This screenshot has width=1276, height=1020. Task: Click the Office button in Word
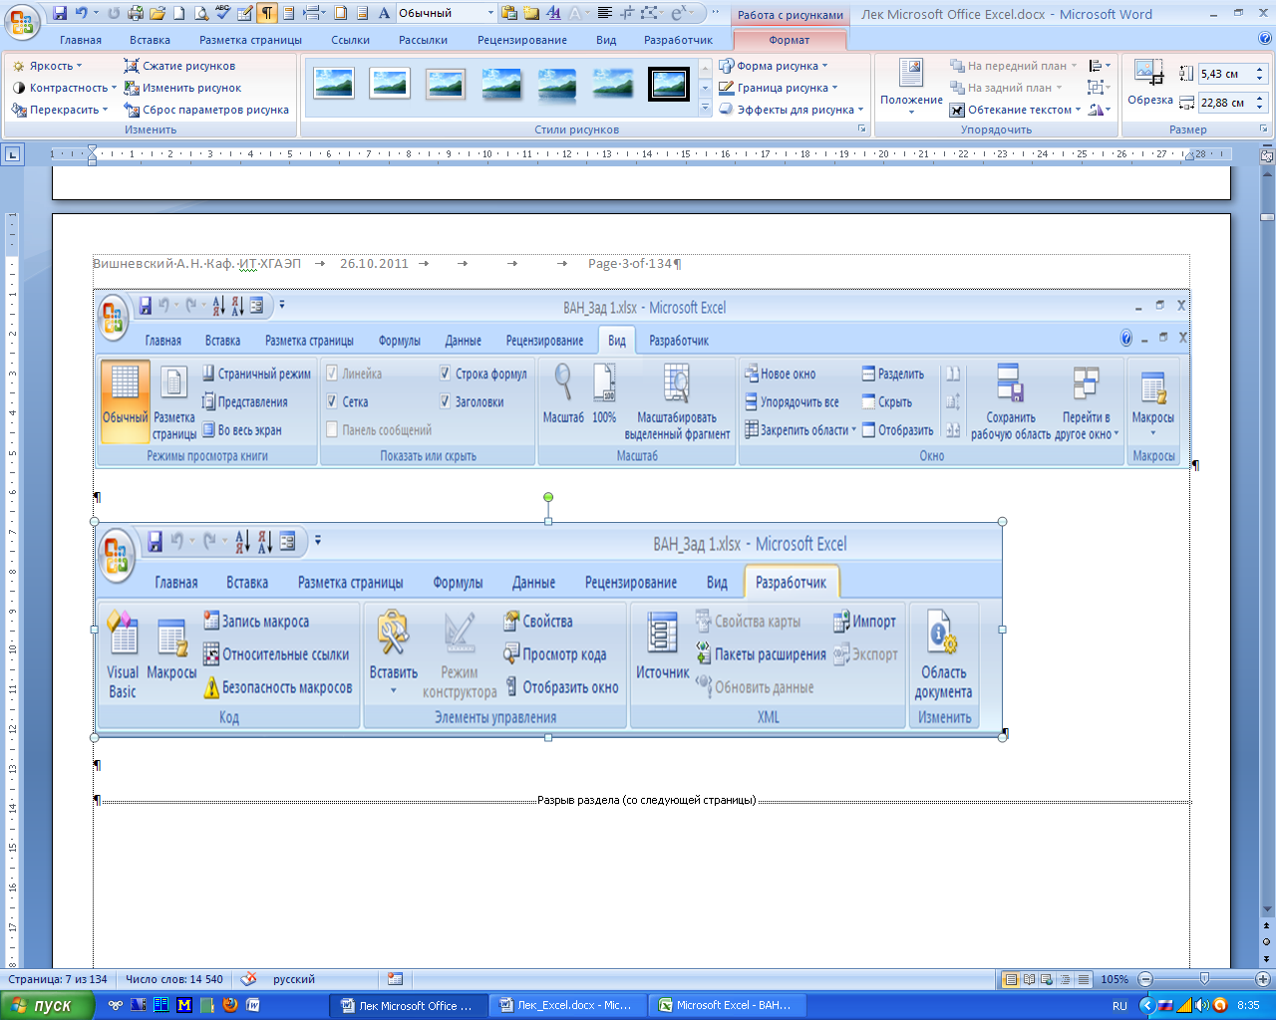pos(22,20)
